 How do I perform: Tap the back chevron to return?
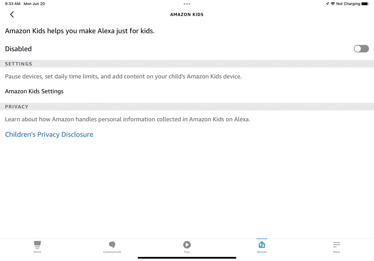coord(12,14)
